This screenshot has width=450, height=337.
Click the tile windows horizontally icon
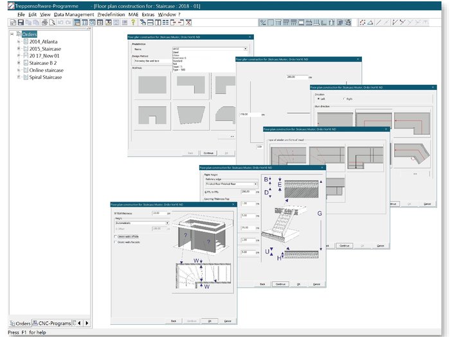(150, 22)
